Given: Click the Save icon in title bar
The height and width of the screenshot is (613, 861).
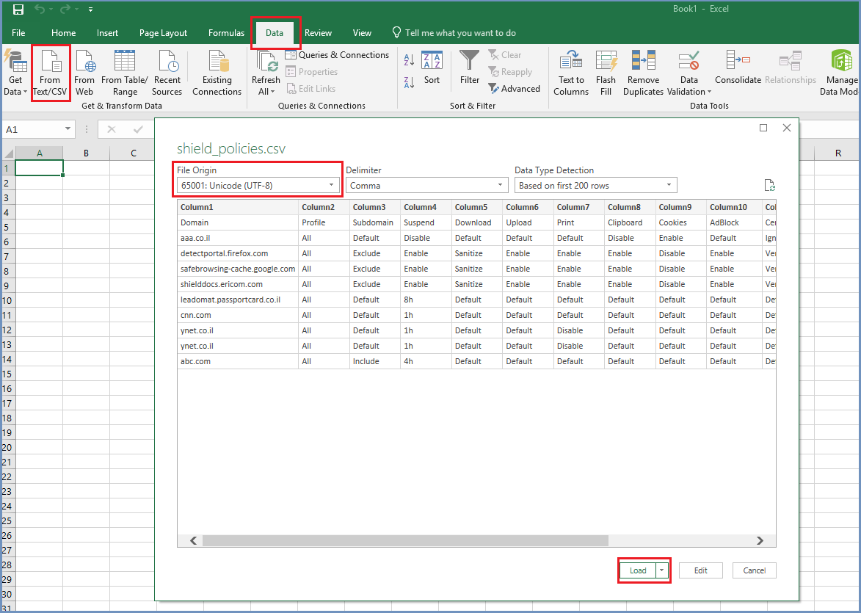Looking at the screenshot, I should tap(18, 10).
